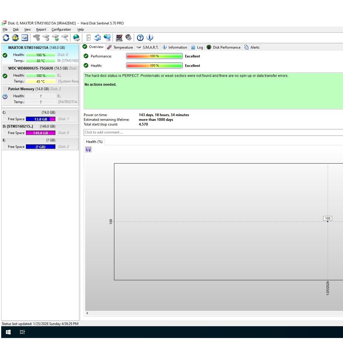This screenshot has width=343, height=343.
Task: Open the Temperature tab
Action: click(x=120, y=47)
